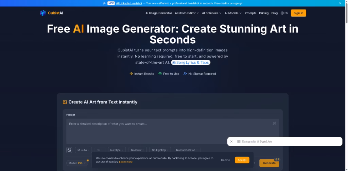Click the upload reference image icon
Viewport: 348px width, 171px height.
(69, 150)
